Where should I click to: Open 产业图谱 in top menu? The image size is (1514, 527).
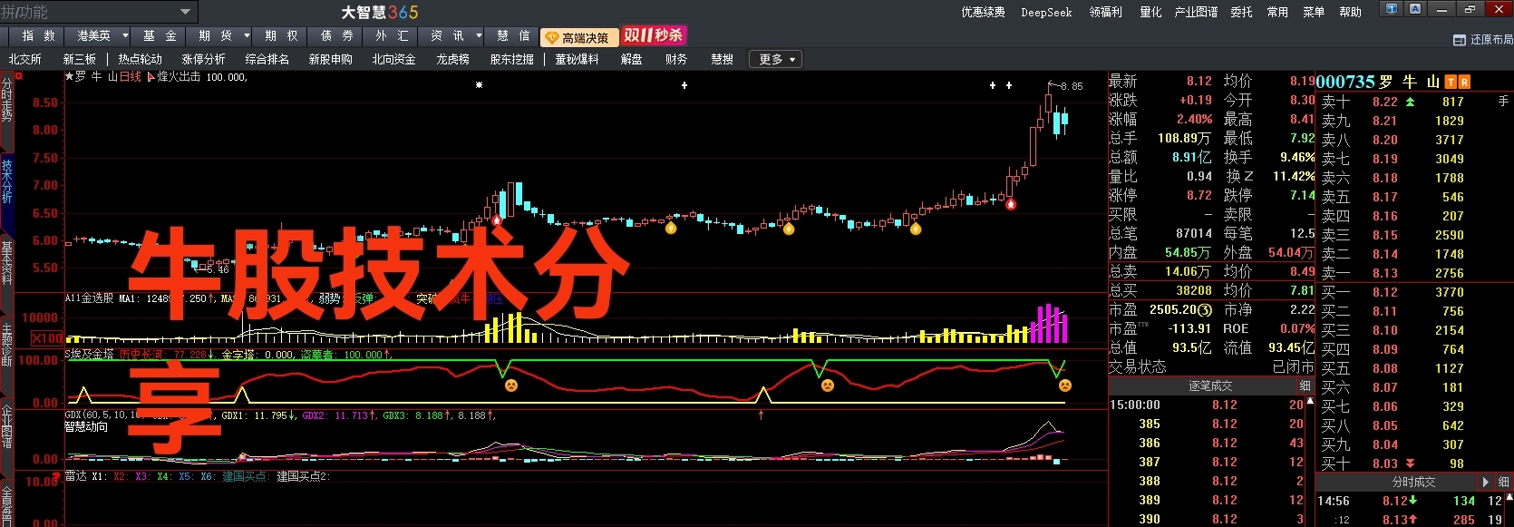pos(1196,12)
